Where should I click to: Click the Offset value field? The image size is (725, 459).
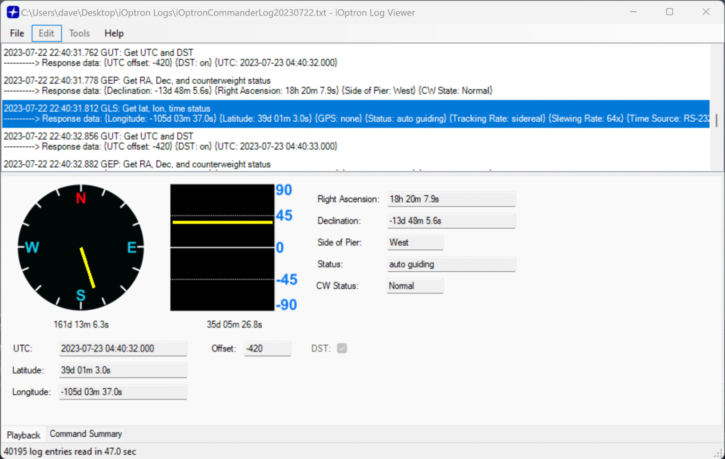pyautogui.click(x=267, y=348)
